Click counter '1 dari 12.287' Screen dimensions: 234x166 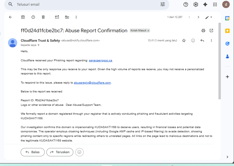(175, 17)
